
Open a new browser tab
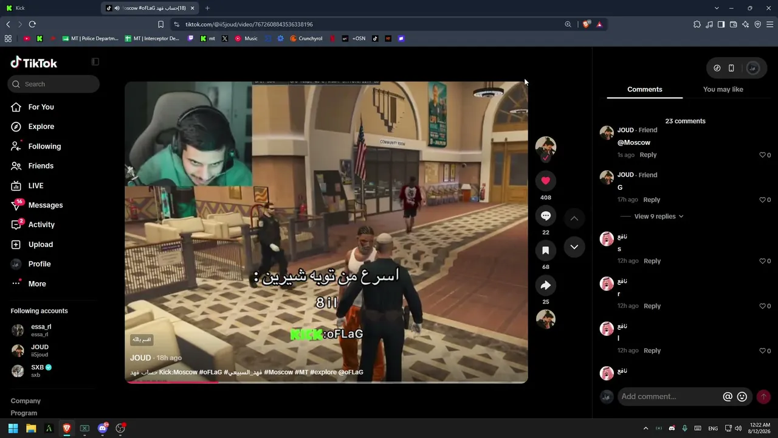(x=207, y=8)
